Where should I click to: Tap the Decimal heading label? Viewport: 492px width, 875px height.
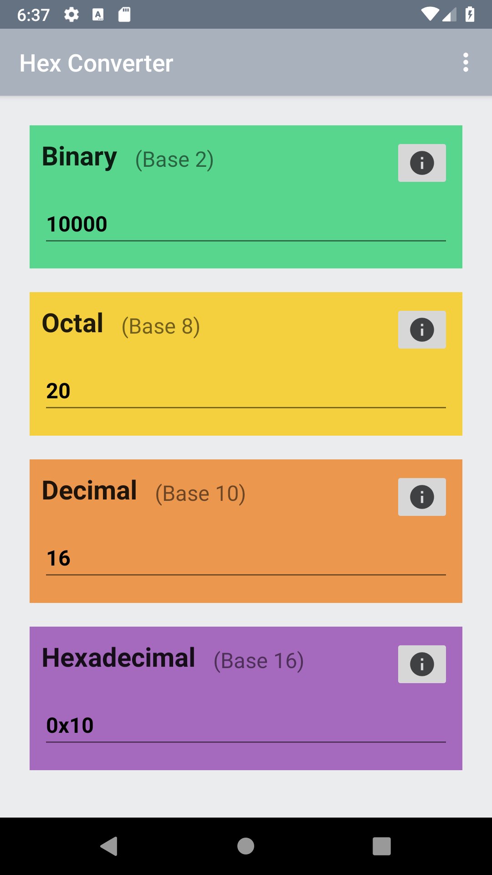click(x=89, y=491)
